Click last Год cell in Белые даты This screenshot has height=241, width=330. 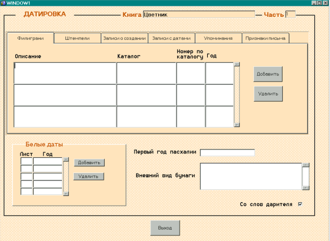(x=48, y=192)
